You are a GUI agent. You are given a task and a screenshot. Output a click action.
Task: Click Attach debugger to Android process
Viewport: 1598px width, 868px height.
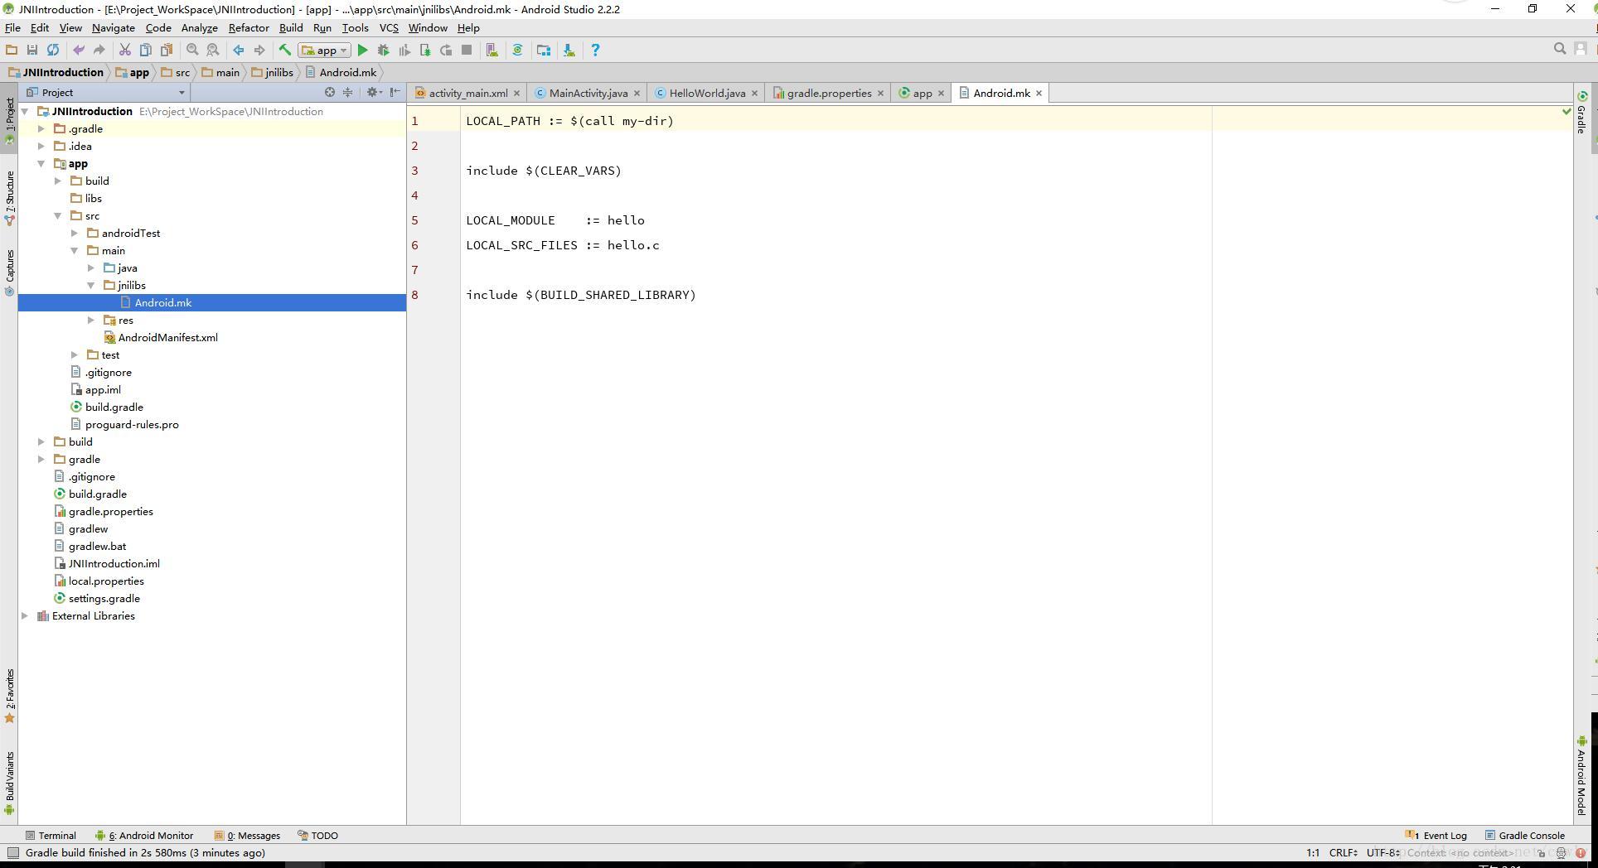coord(425,50)
